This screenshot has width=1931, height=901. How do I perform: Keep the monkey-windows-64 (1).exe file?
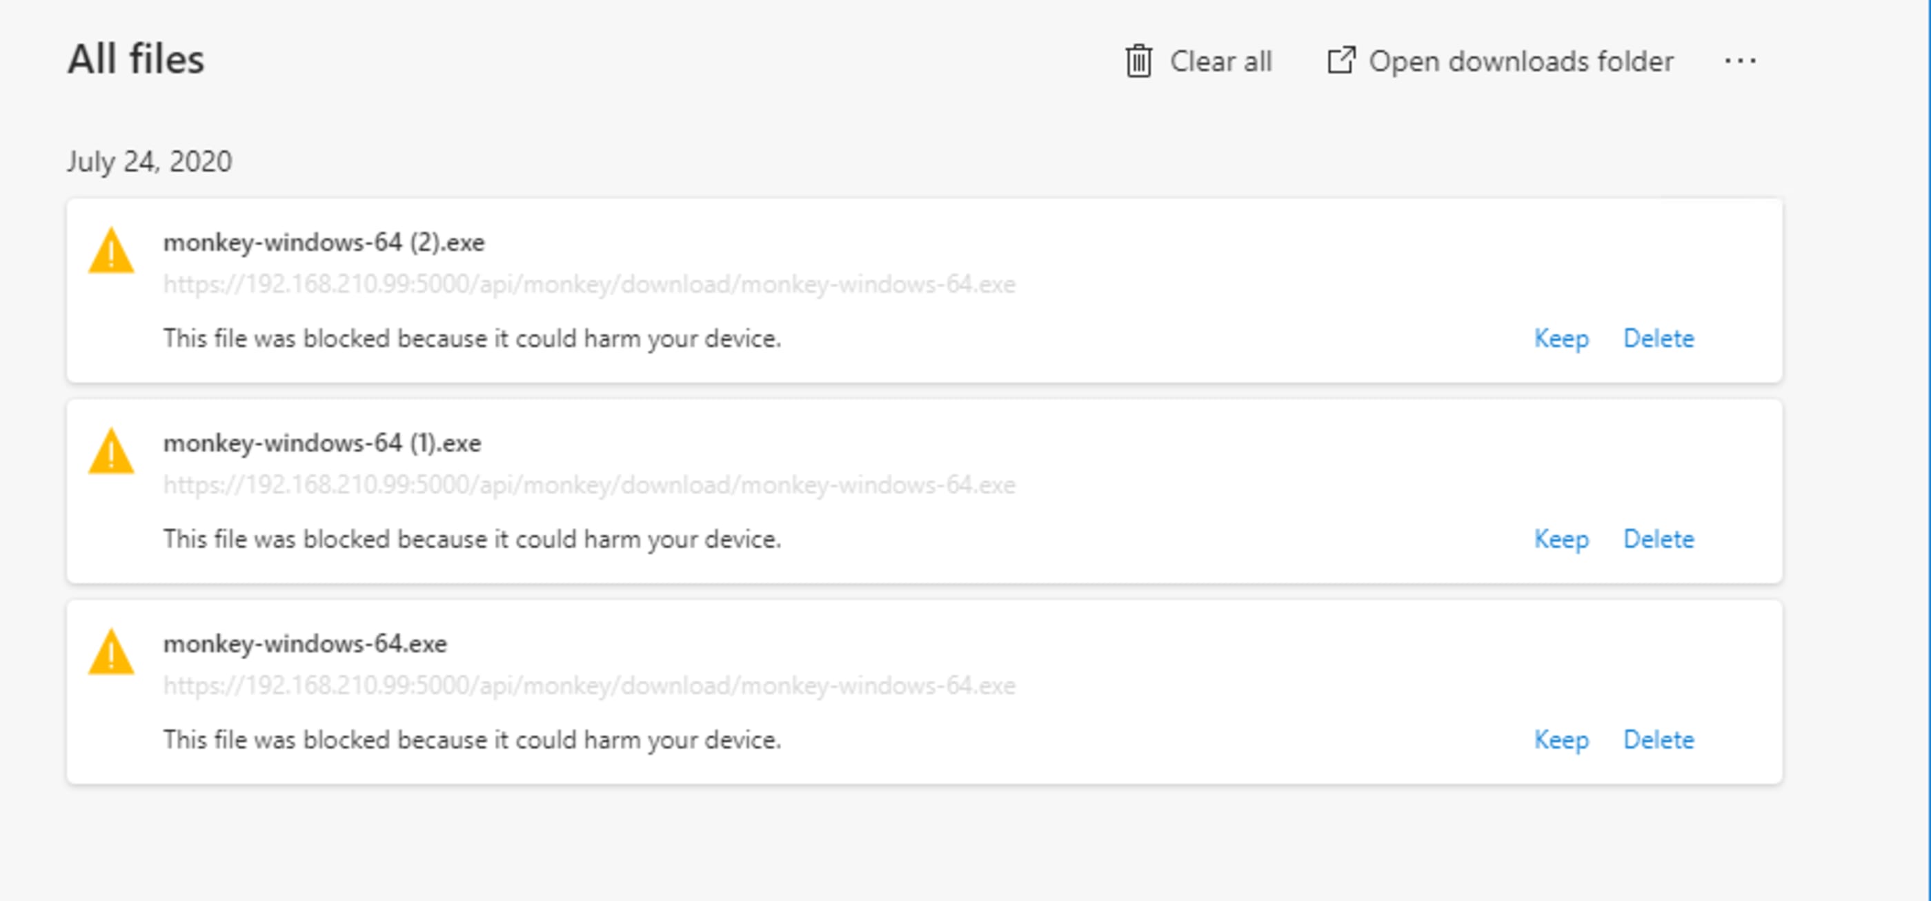click(x=1561, y=539)
